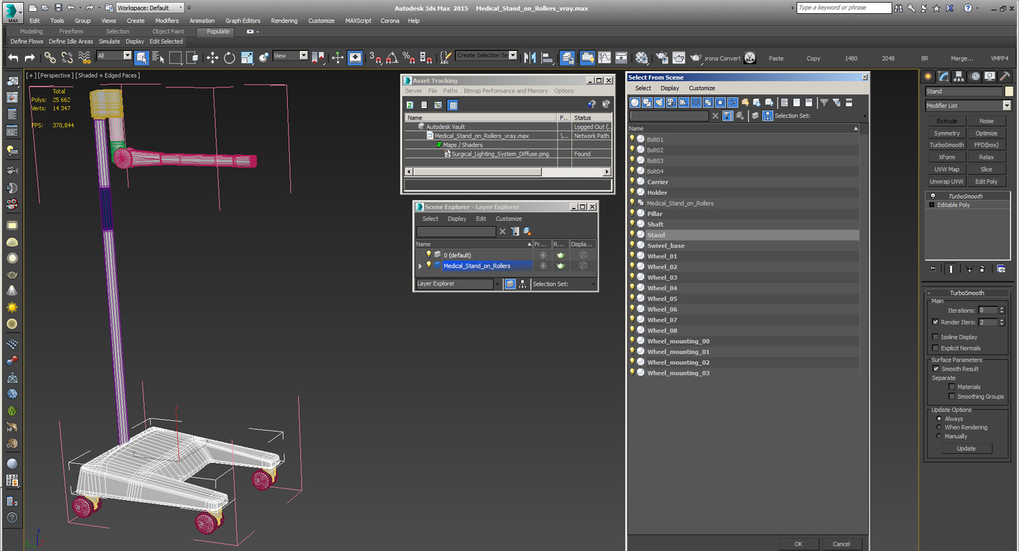Activate the Bind to Space Warp tool
The height and width of the screenshot is (551, 1019).
coord(84,58)
